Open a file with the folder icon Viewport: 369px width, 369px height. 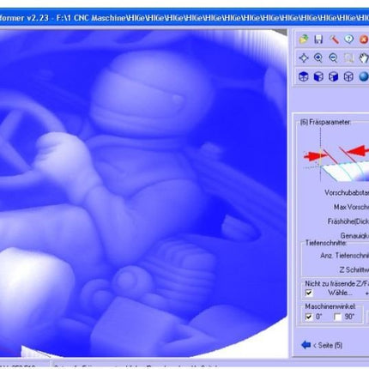[x=304, y=39]
